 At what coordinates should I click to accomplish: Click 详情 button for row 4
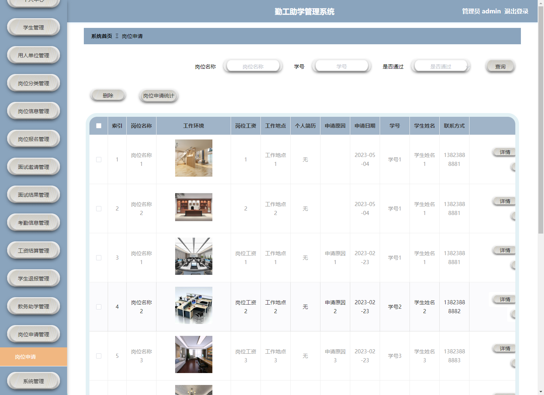tap(505, 299)
